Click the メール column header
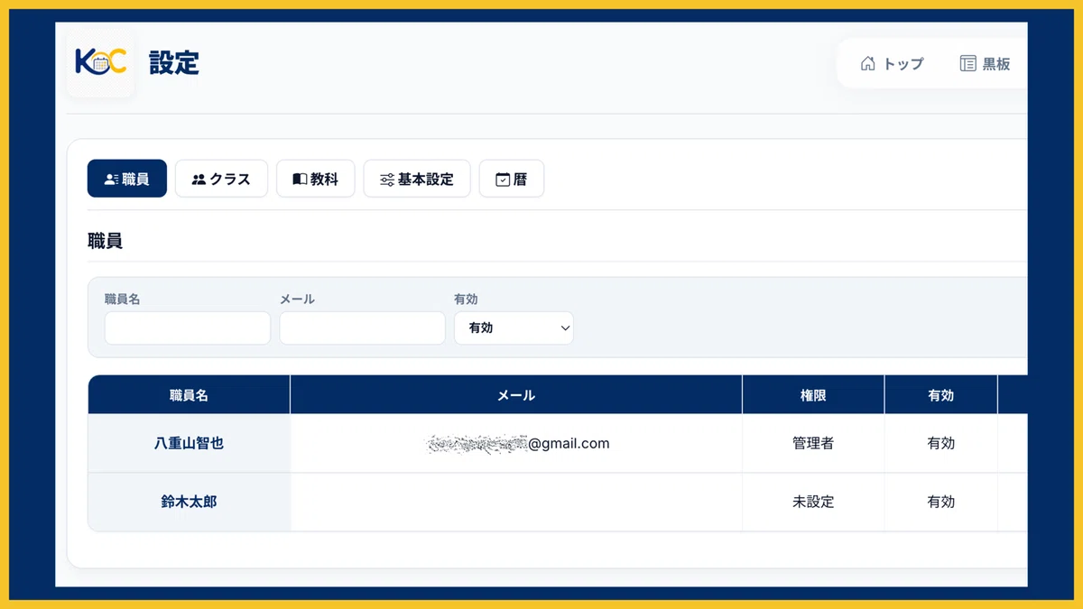The height and width of the screenshot is (609, 1083). [x=516, y=395]
